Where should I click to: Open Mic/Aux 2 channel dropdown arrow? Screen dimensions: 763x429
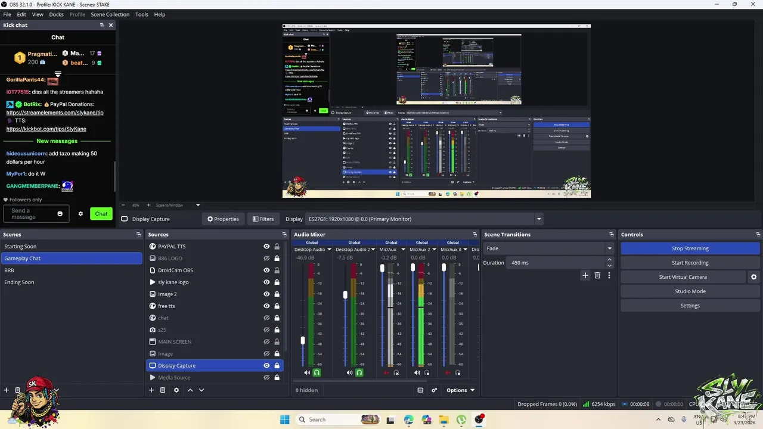pos(435,250)
